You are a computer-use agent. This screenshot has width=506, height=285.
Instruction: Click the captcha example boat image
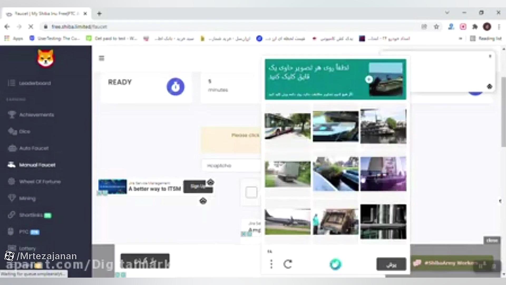[386, 79]
